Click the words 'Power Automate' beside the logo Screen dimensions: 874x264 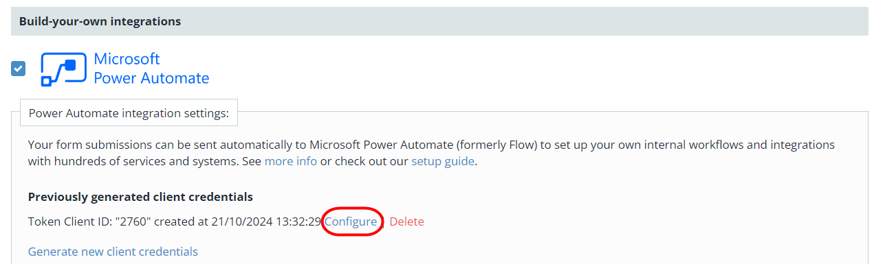[151, 78]
